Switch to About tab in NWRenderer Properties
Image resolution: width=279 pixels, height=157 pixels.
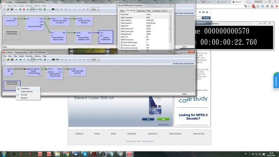click(x=122, y=11)
